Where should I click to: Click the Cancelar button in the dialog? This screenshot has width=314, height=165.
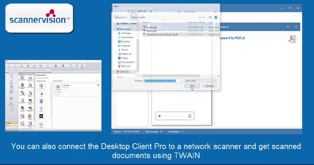pyautogui.click(x=209, y=86)
